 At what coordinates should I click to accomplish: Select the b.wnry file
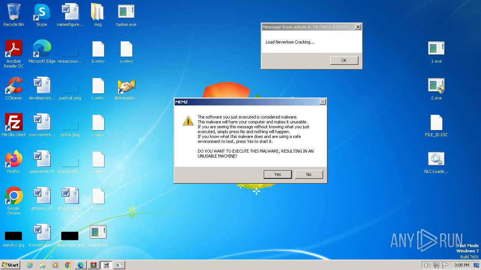point(98,52)
